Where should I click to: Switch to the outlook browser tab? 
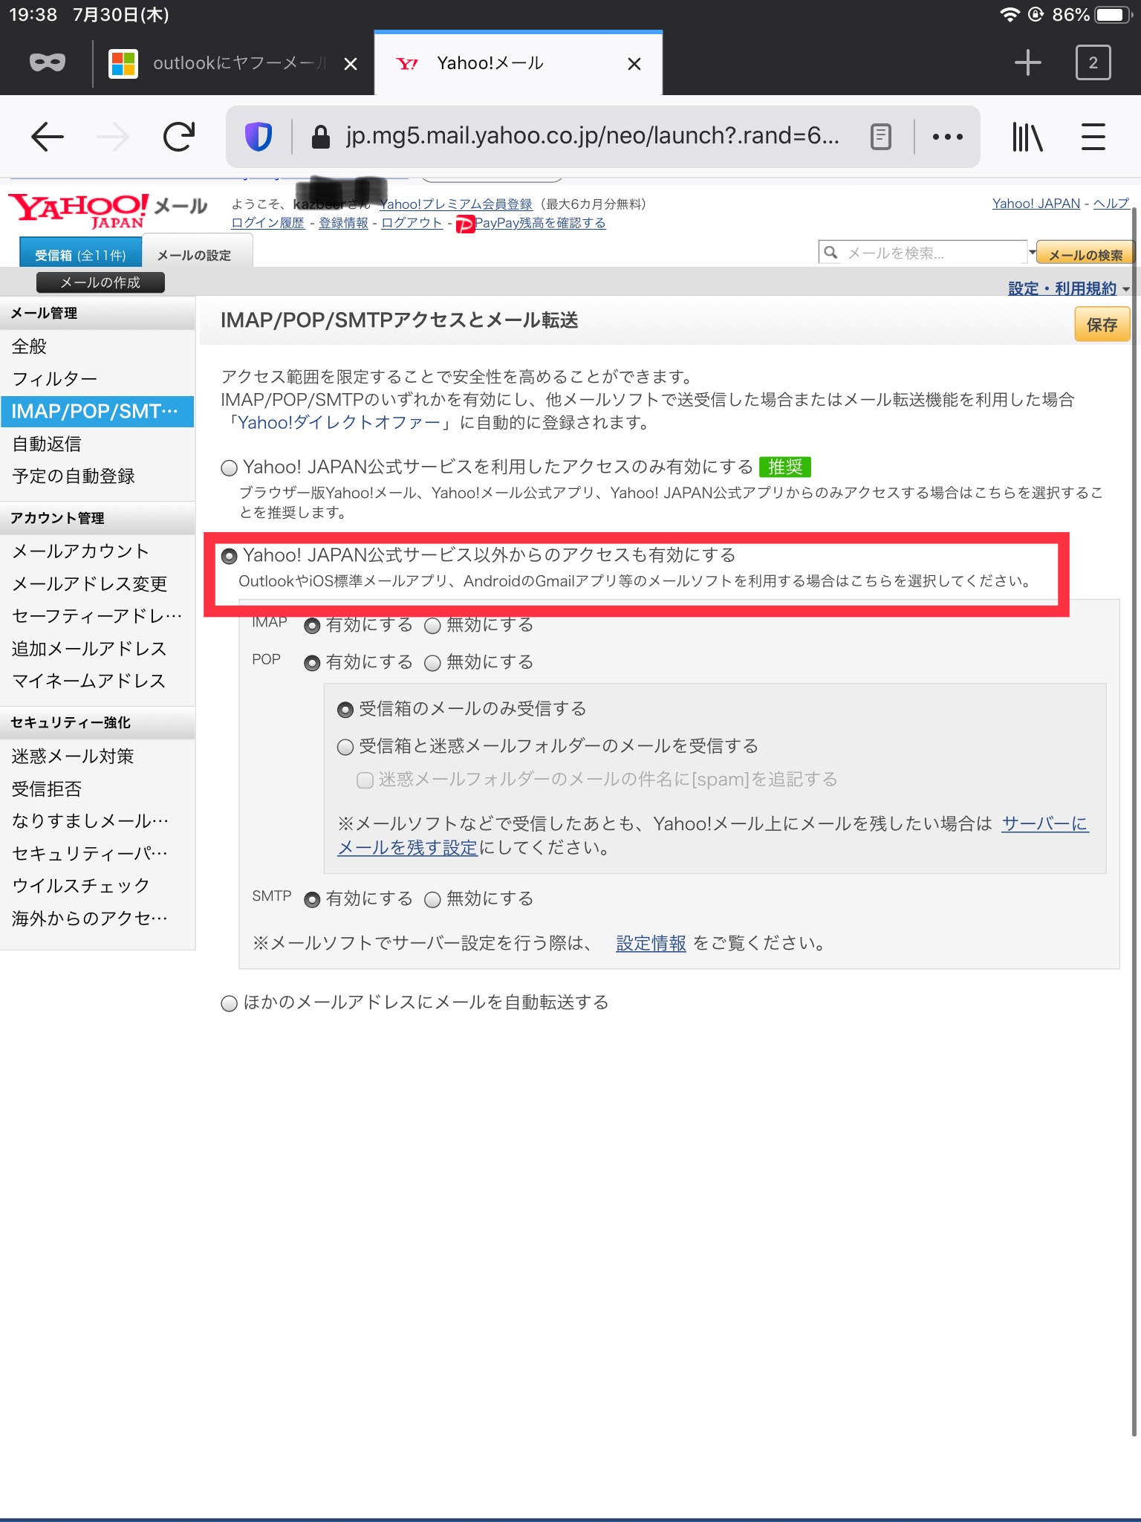pos(234,64)
